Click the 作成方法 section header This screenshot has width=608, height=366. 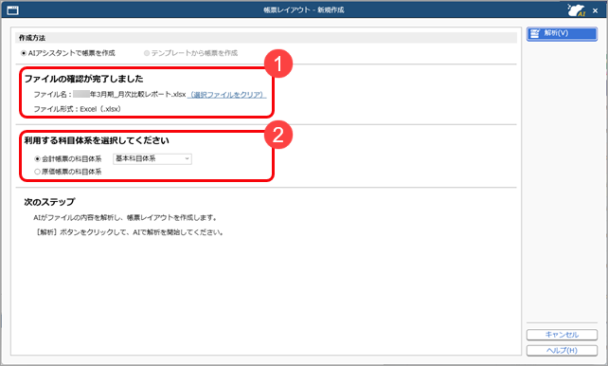pos(32,38)
